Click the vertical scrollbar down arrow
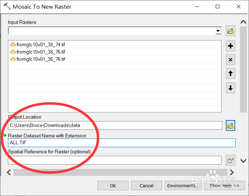Image resolution: width=249 pixels, height=196 pixels. tap(243, 161)
